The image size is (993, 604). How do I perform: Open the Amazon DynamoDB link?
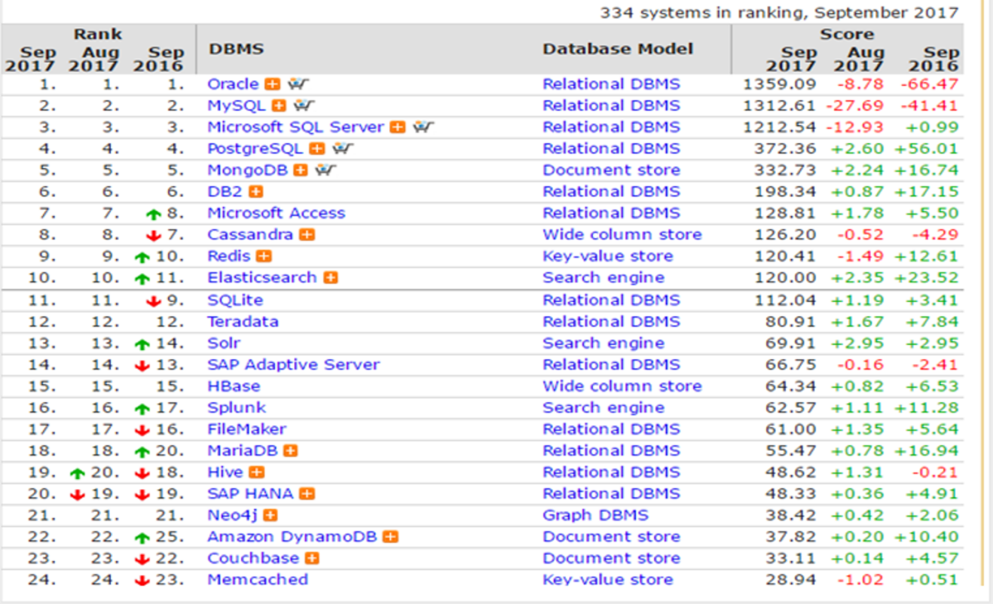pyautogui.click(x=292, y=536)
